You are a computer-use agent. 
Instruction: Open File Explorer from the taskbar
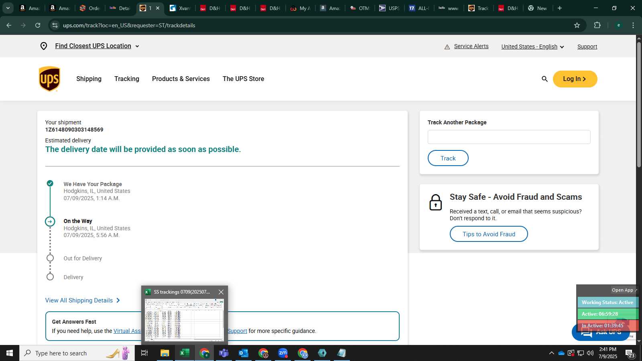pyautogui.click(x=165, y=353)
